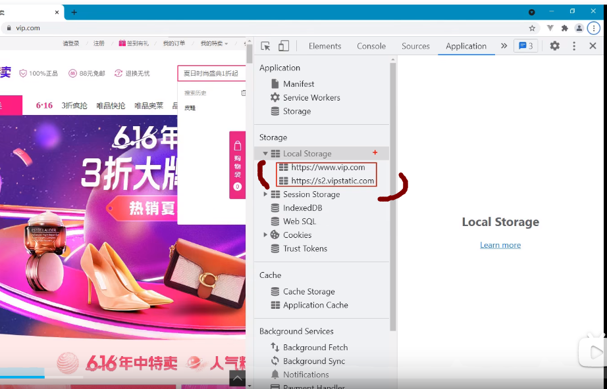Screen dimensions: 607x389
Task: Click the 注册 register link
Action: click(99, 43)
